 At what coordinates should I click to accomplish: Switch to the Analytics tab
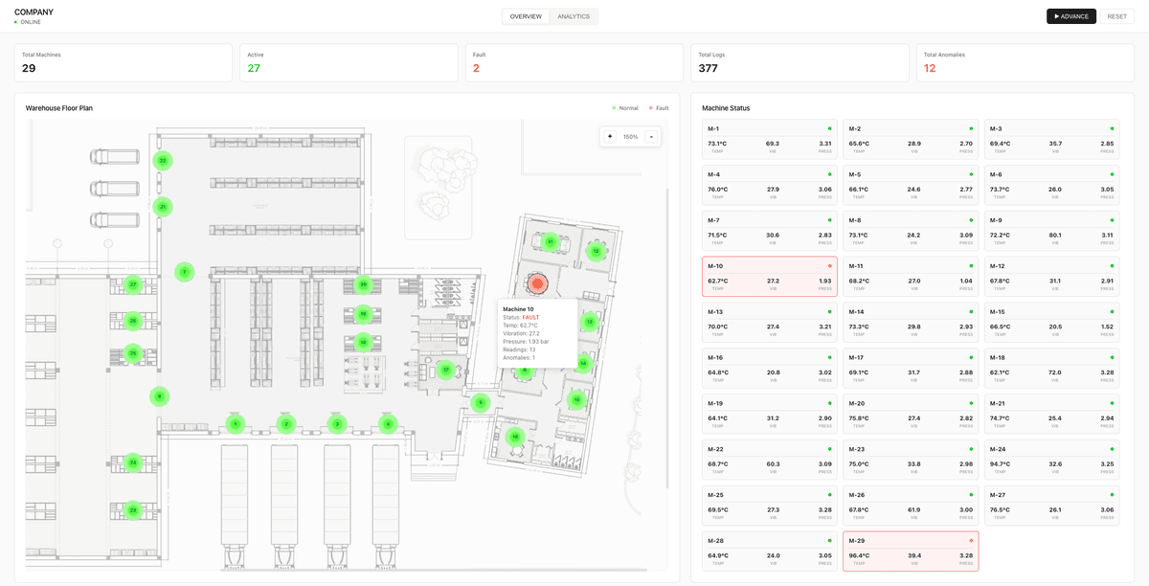[x=574, y=16]
